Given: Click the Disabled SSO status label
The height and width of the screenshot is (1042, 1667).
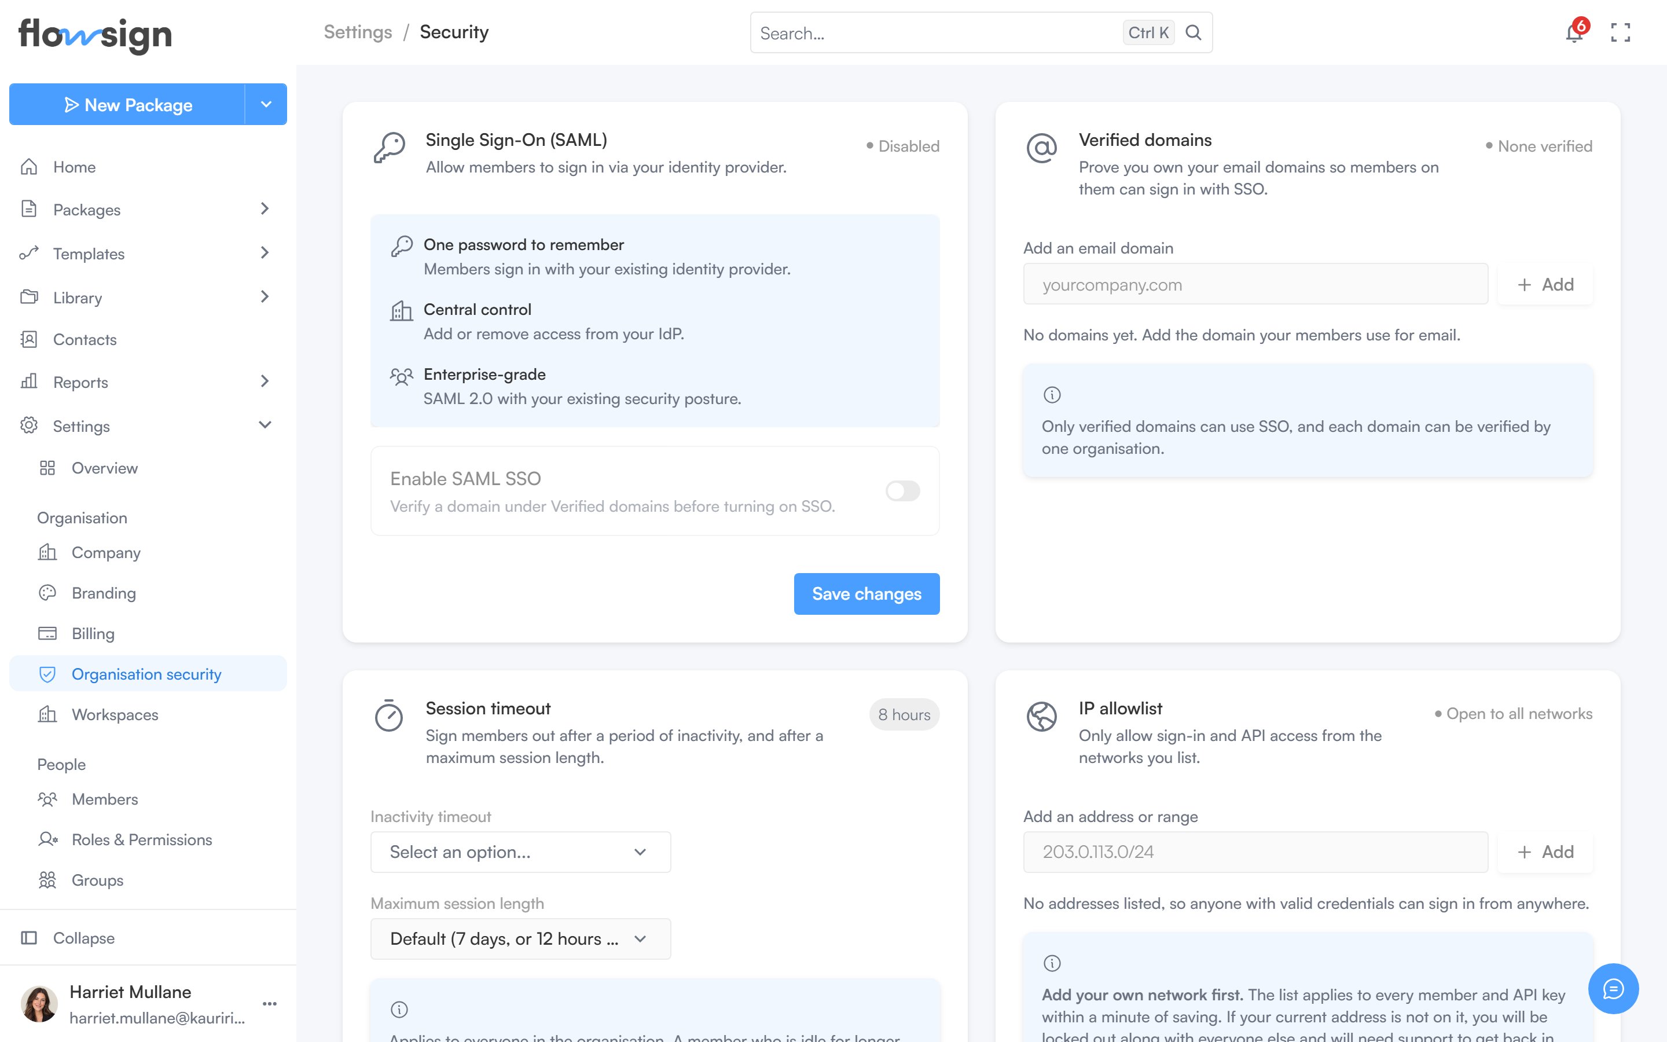Looking at the screenshot, I should click(902, 146).
